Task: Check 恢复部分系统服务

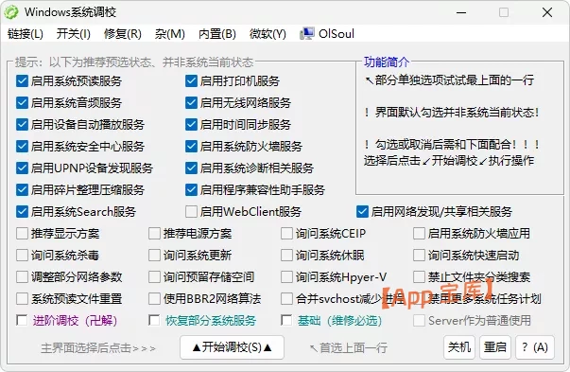Action: pos(154,321)
